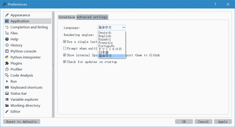Choose Português from the language list
The width and height of the screenshot is (235, 127).
point(111,46)
